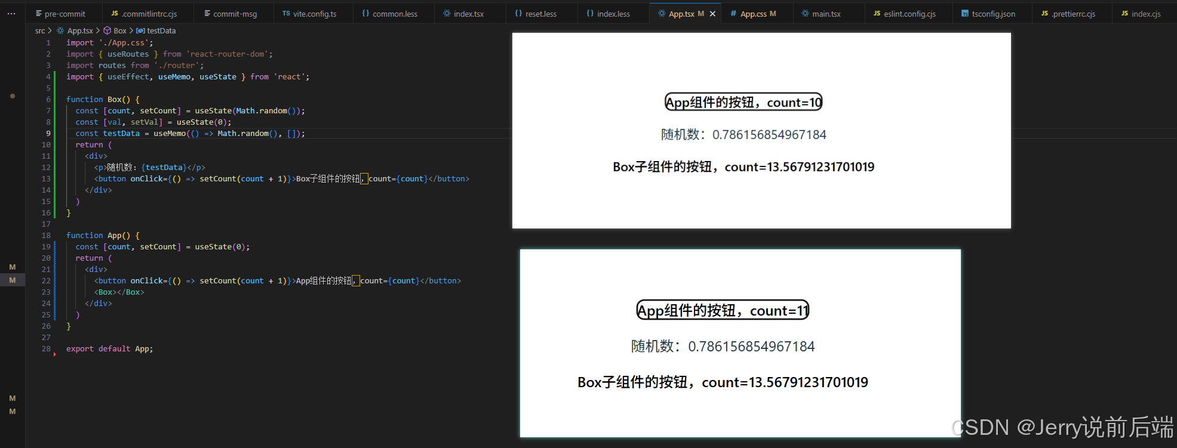1177x448 pixels.
Task: Open the common.less tab
Action: coord(390,14)
